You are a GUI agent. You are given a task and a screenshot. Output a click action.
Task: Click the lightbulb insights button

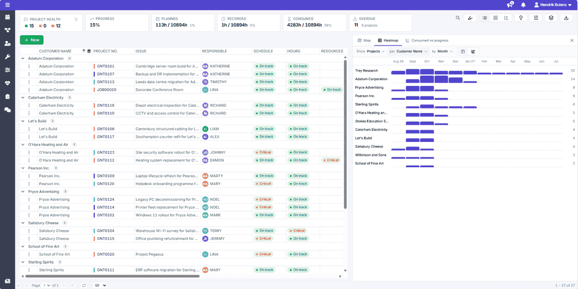tap(521, 18)
